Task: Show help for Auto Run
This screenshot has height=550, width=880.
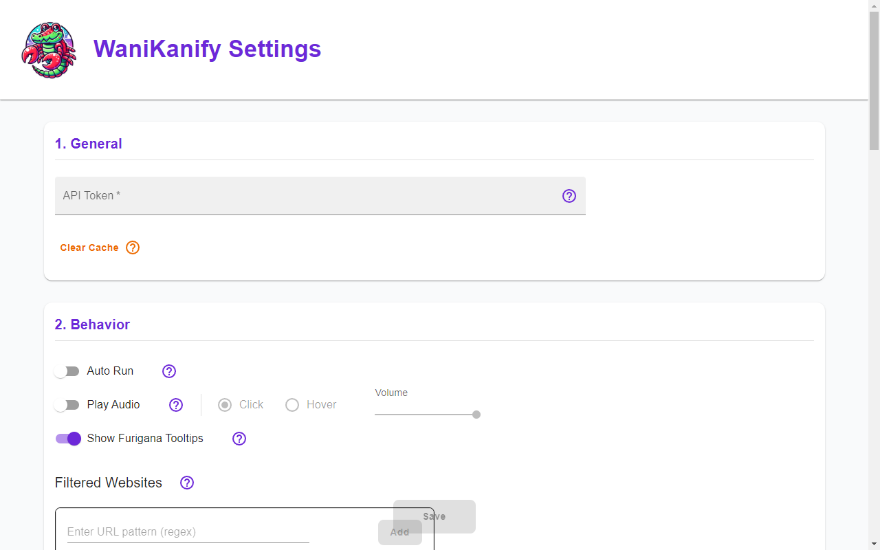Action: click(x=169, y=371)
